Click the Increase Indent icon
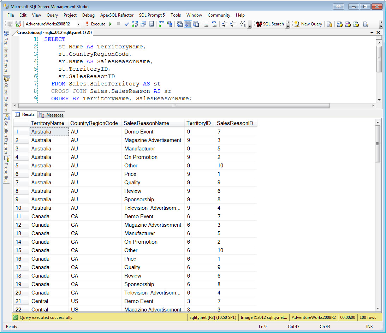The width and height of the screenshot is (386, 333). pos(233,24)
